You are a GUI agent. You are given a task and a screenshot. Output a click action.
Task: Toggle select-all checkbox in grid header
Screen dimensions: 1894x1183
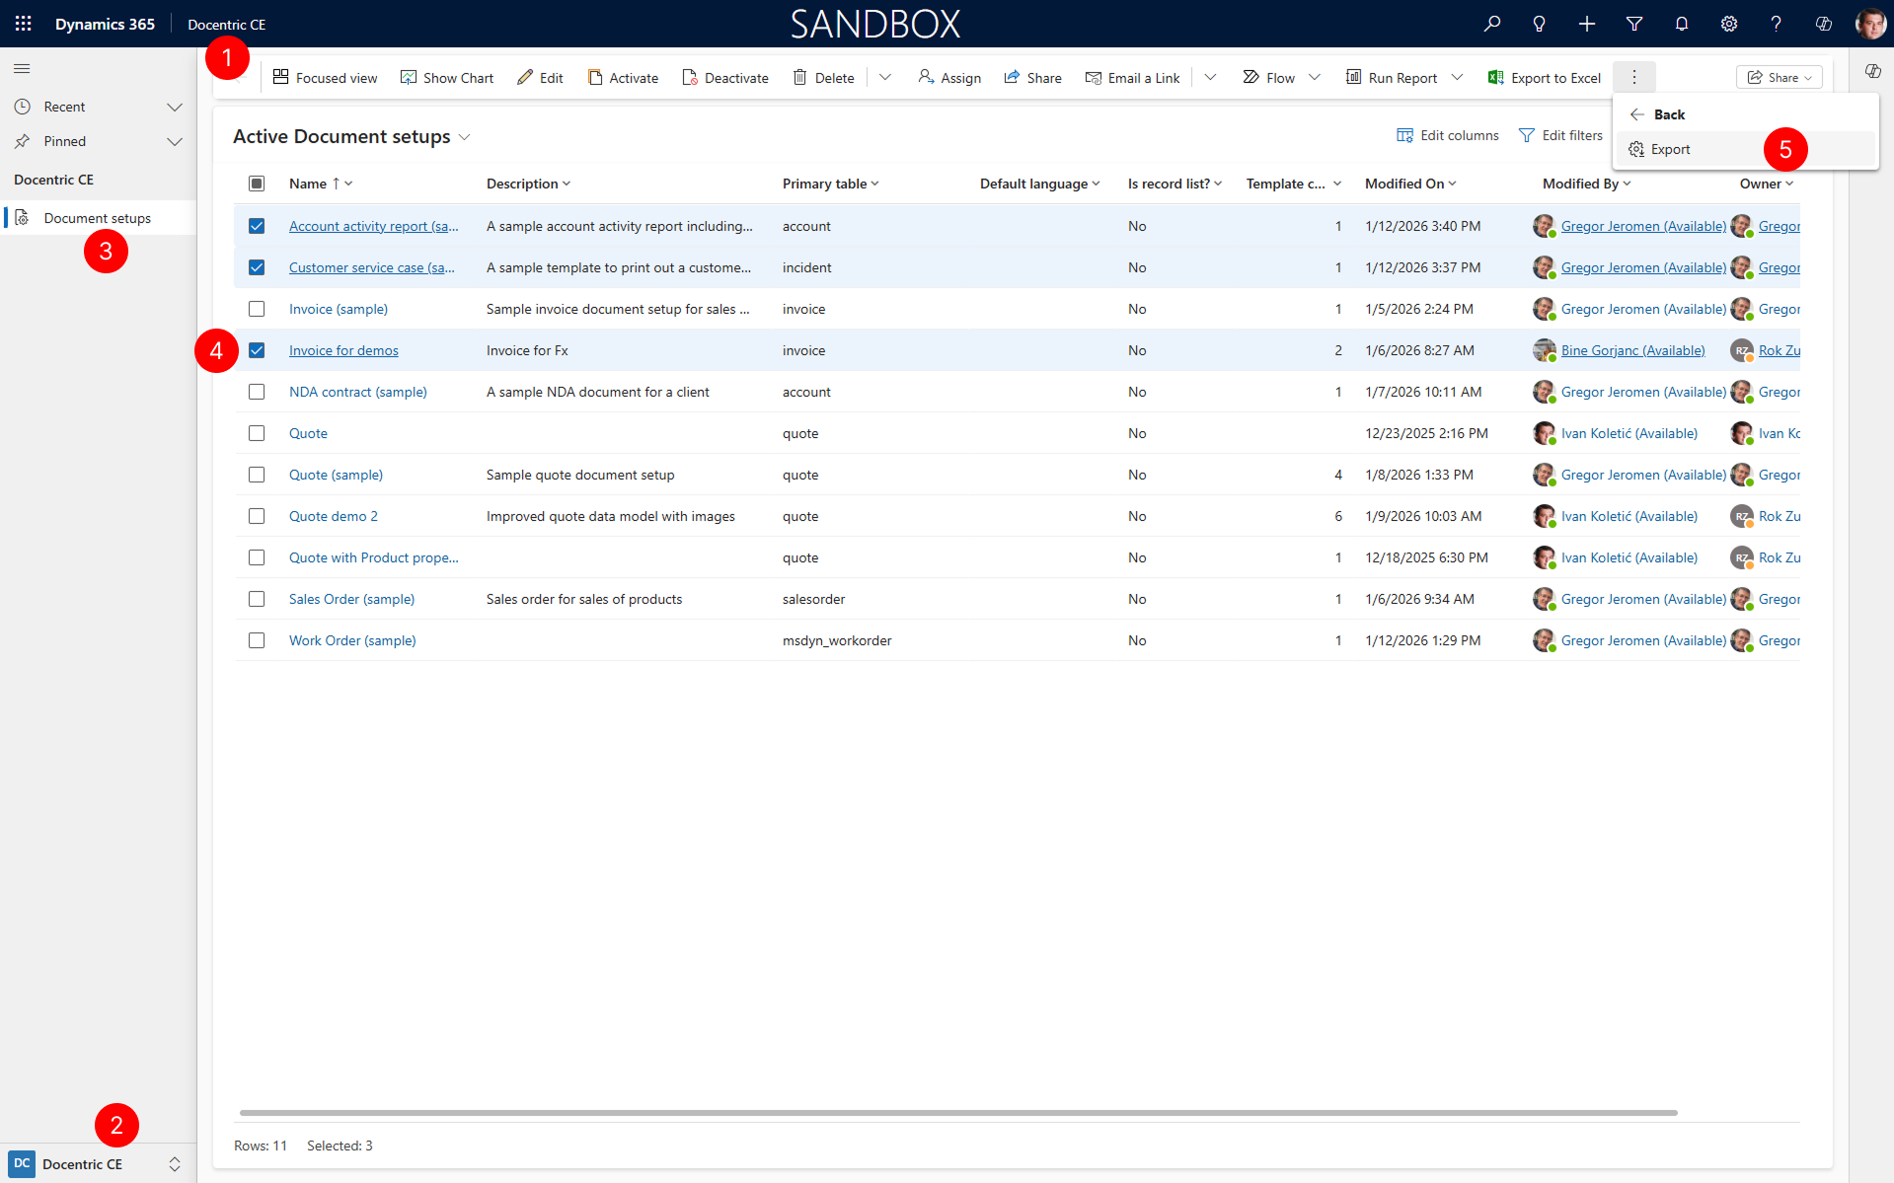click(257, 184)
